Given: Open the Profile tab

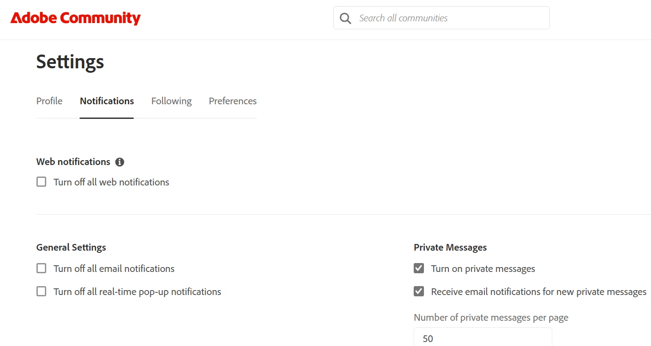Looking at the screenshot, I should point(49,101).
